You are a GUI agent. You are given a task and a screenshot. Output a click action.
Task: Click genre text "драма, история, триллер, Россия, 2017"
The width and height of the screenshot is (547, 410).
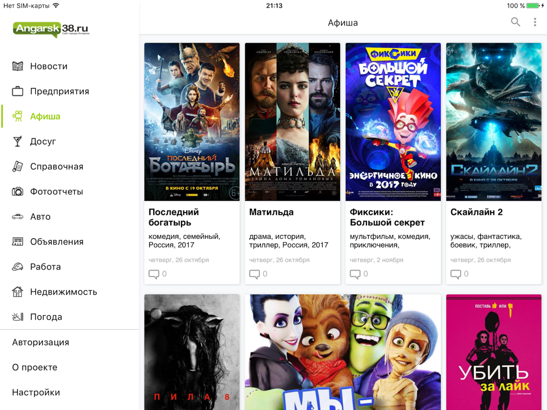(288, 241)
